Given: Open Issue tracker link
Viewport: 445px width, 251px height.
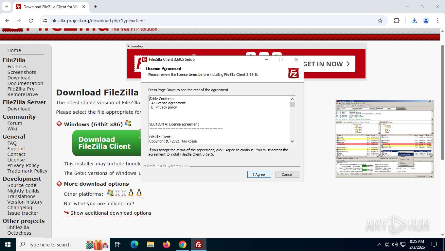Looking at the screenshot, I should [23, 213].
